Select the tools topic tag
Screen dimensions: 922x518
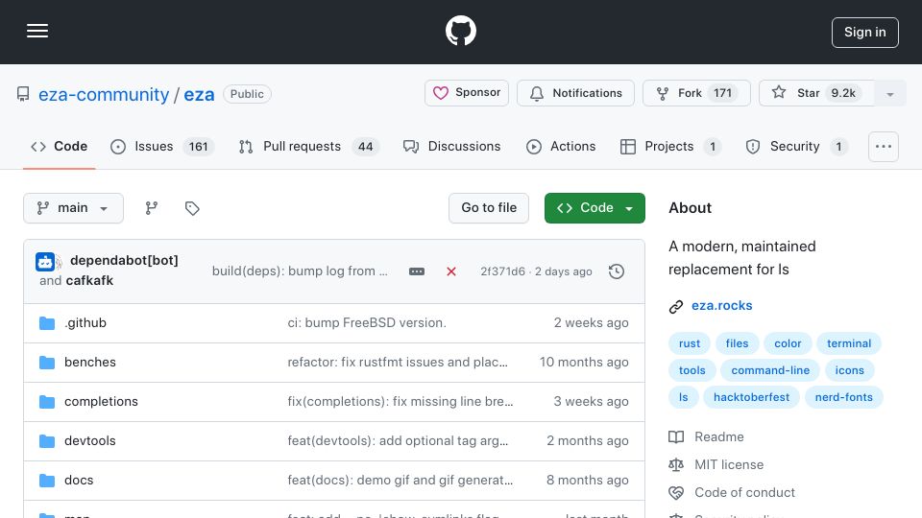691,370
